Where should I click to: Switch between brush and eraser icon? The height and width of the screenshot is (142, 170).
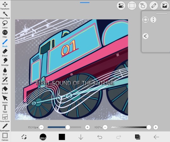pyautogui.click(x=24, y=137)
